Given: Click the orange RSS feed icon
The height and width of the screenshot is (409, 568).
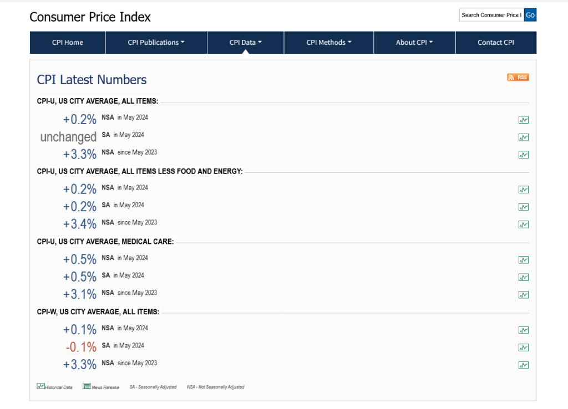Looking at the screenshot, I should (x=518, y=78).
